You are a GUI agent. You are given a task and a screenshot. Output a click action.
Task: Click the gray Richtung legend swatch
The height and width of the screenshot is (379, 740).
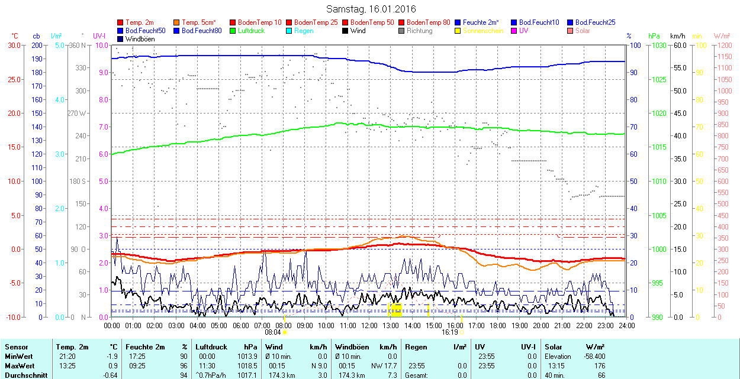(x=401, y=31)
